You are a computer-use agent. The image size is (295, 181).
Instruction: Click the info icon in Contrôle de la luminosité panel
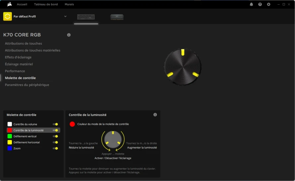click(155, 115)
